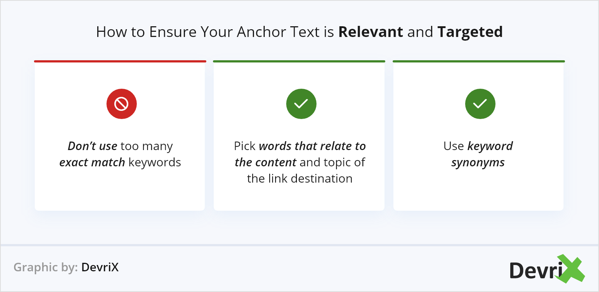Click the red bar atop the first card
599x292 pixels.
pyautogui.click(x=120, y=61)
